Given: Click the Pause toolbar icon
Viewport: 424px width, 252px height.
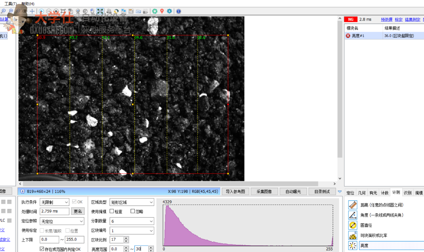Looking at the screenshot, I should coord(49,11).
